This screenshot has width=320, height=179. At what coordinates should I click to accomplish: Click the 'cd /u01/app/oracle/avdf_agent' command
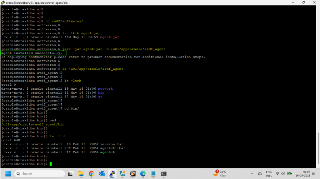click(x=92, y=69)
